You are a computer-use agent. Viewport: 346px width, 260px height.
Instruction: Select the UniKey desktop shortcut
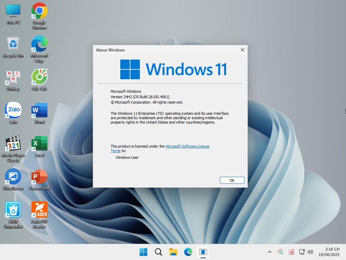tap(13, 81)
